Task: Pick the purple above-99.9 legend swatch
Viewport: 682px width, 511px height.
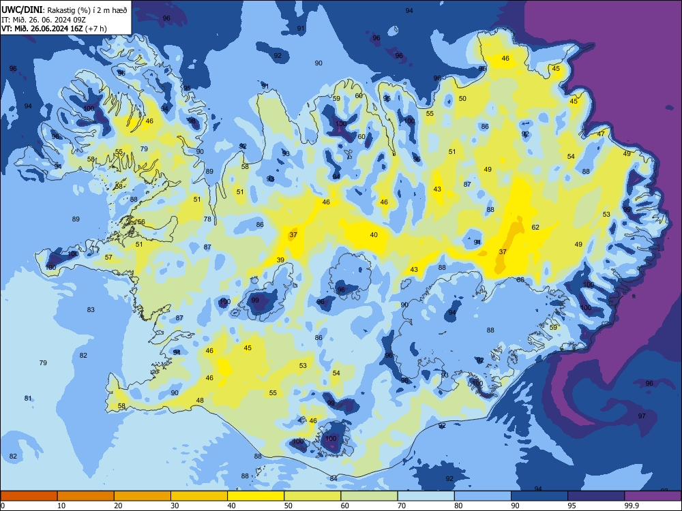Action: click(x=653, y=496)
